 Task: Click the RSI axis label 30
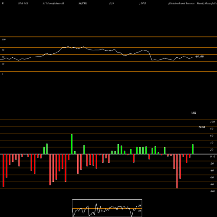3,64
